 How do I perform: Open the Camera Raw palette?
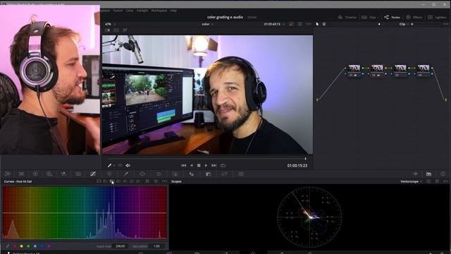(x=8, y=174)
